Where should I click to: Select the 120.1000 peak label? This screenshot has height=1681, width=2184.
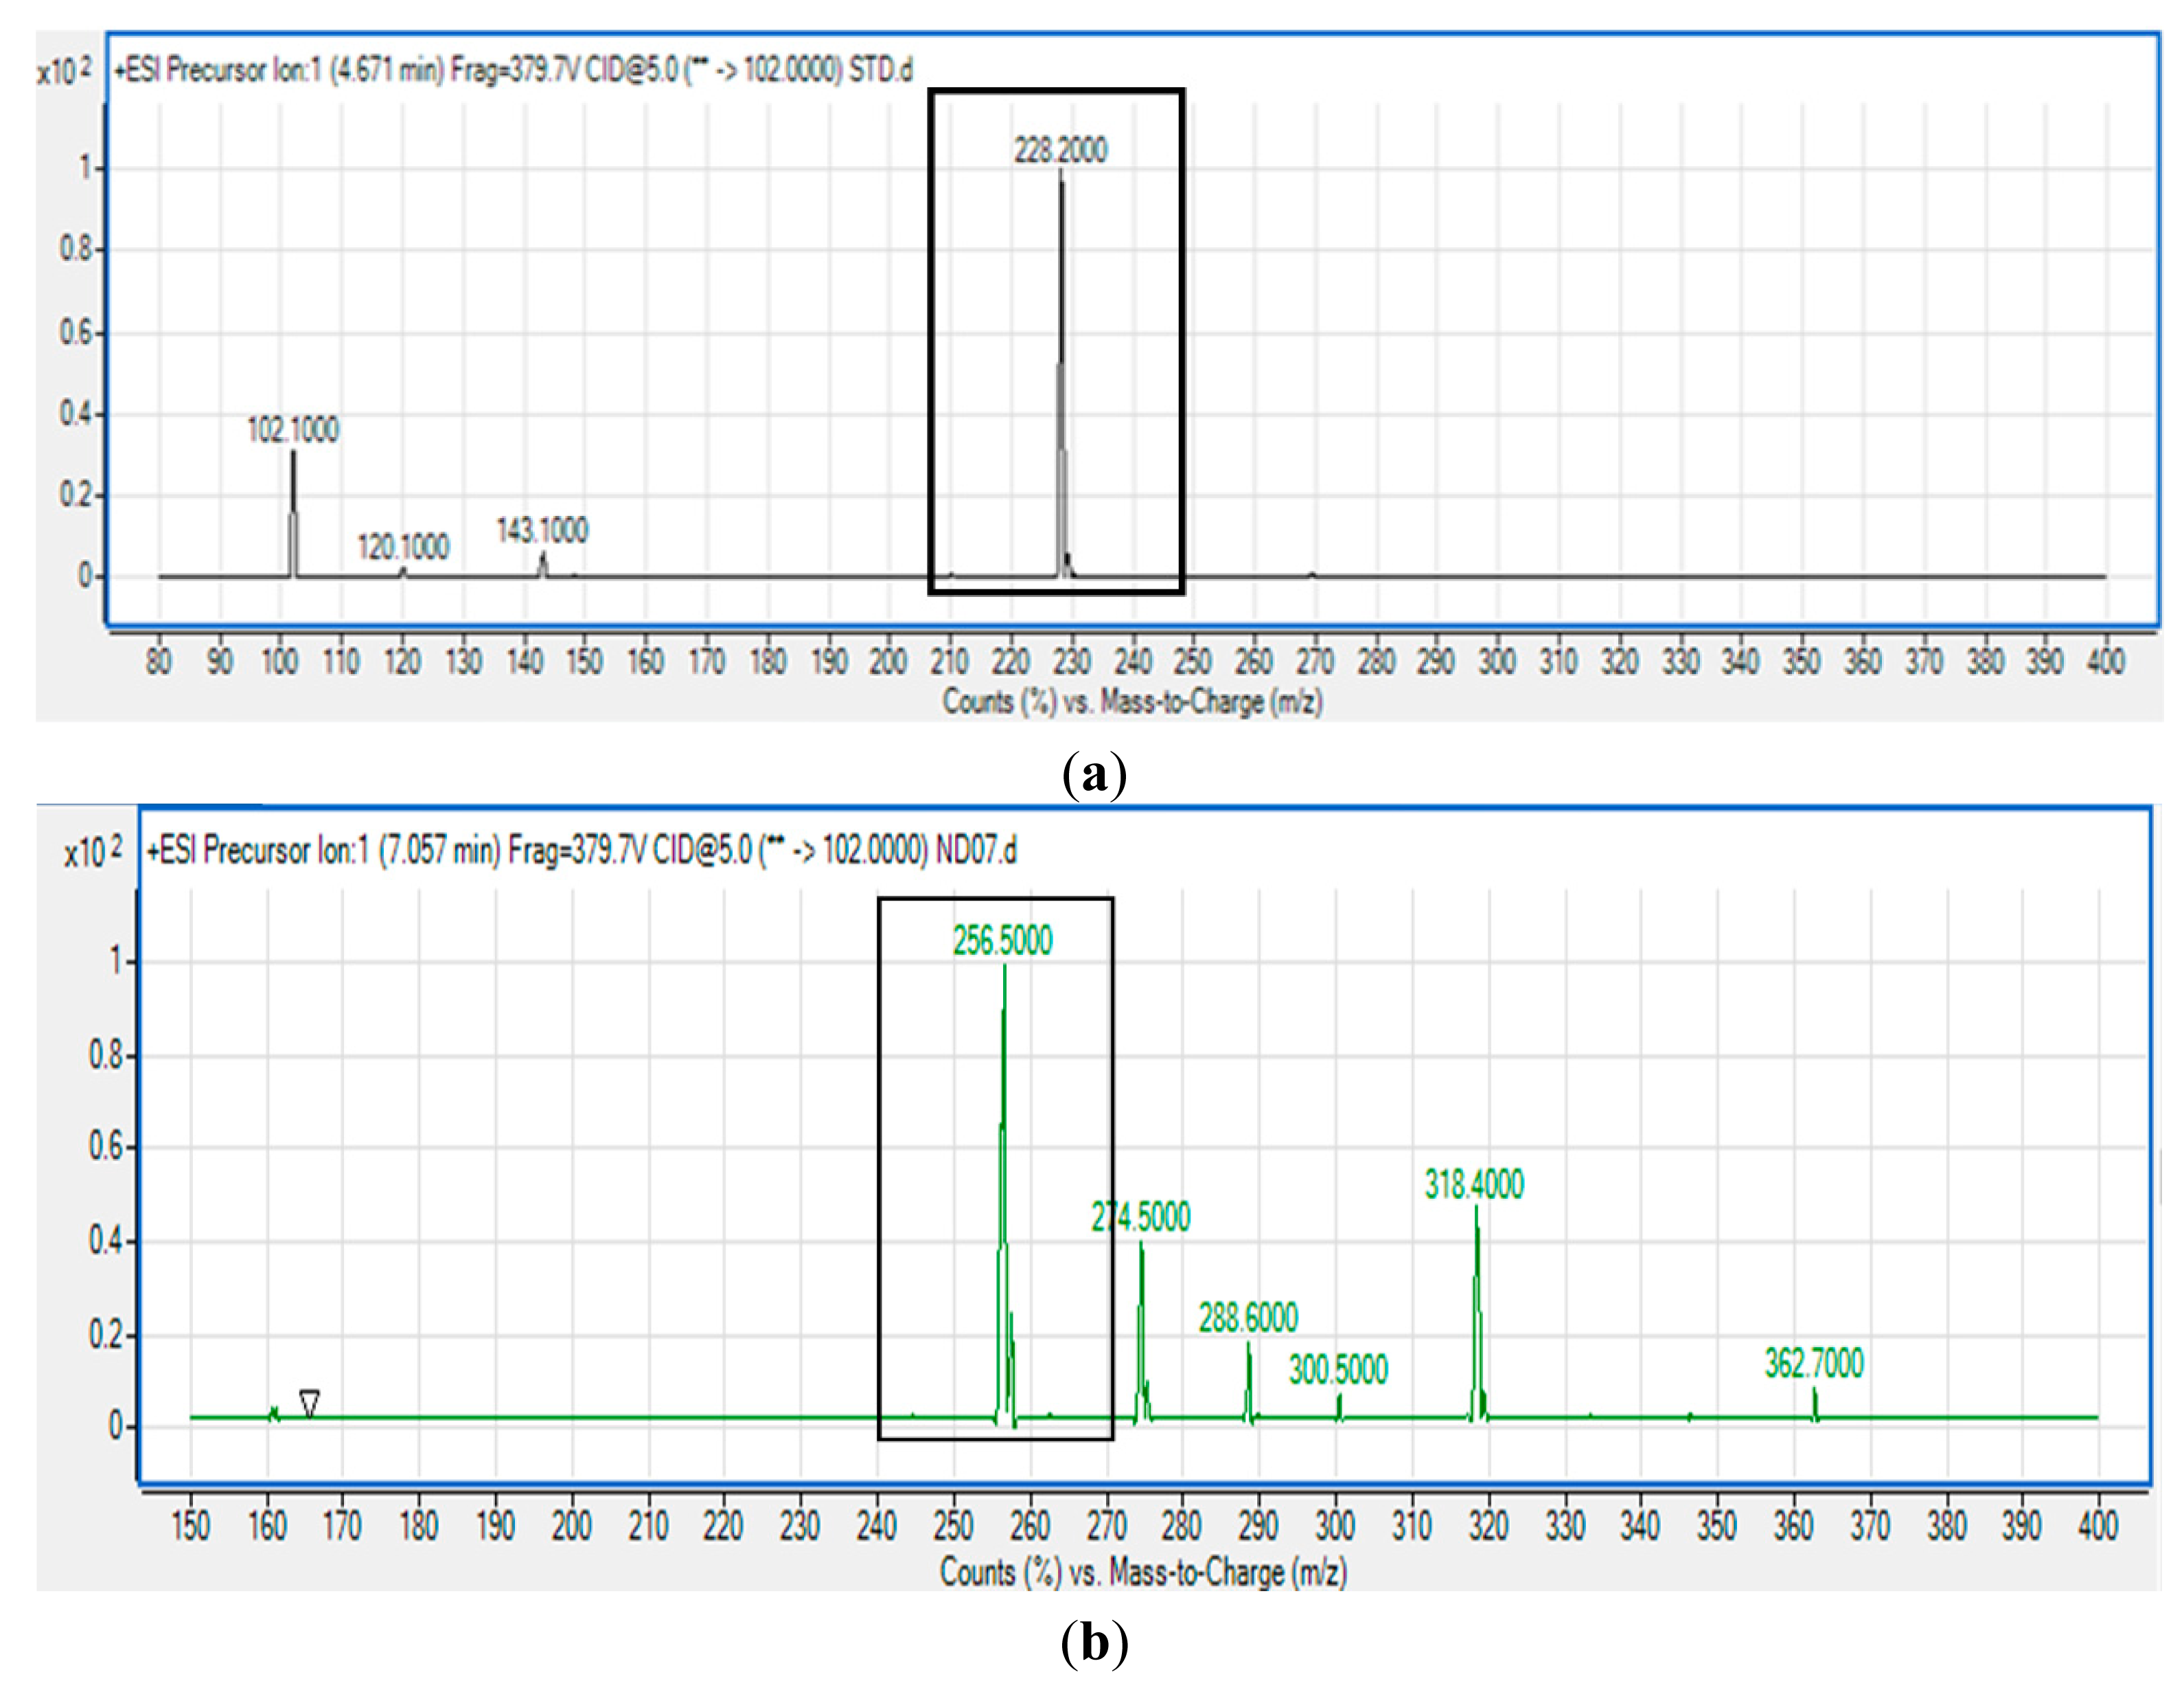click(403, 548)
